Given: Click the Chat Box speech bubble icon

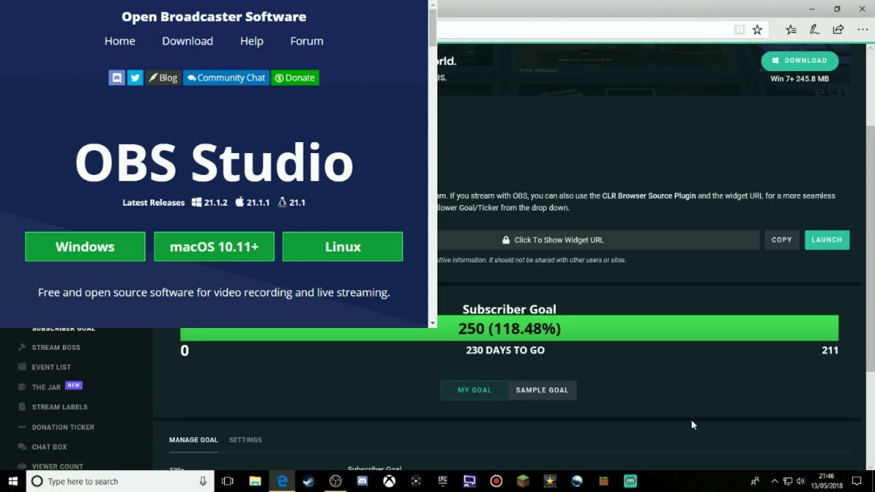Looking at the screenshot, I should pyautogui.click(x=22, y=447).
